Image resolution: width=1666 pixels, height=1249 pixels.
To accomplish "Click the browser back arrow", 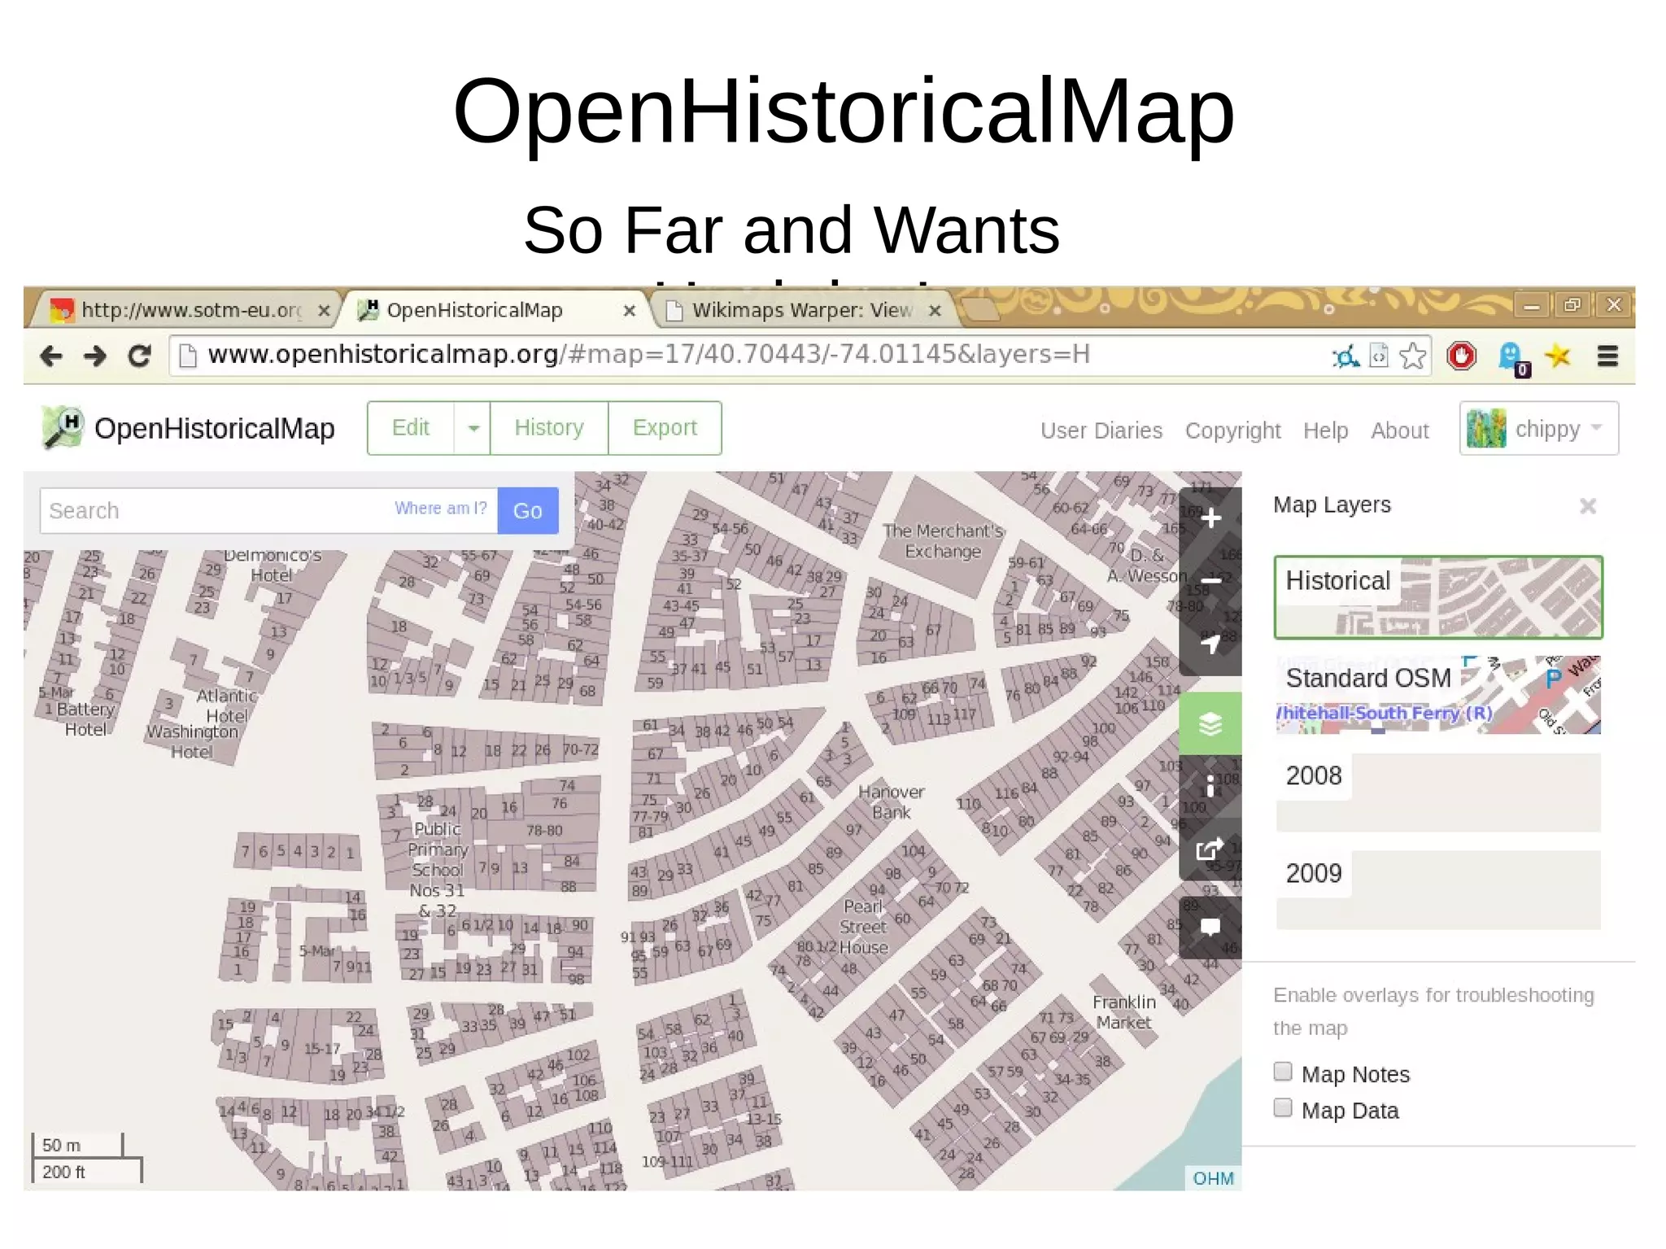I will click(51, 356).
